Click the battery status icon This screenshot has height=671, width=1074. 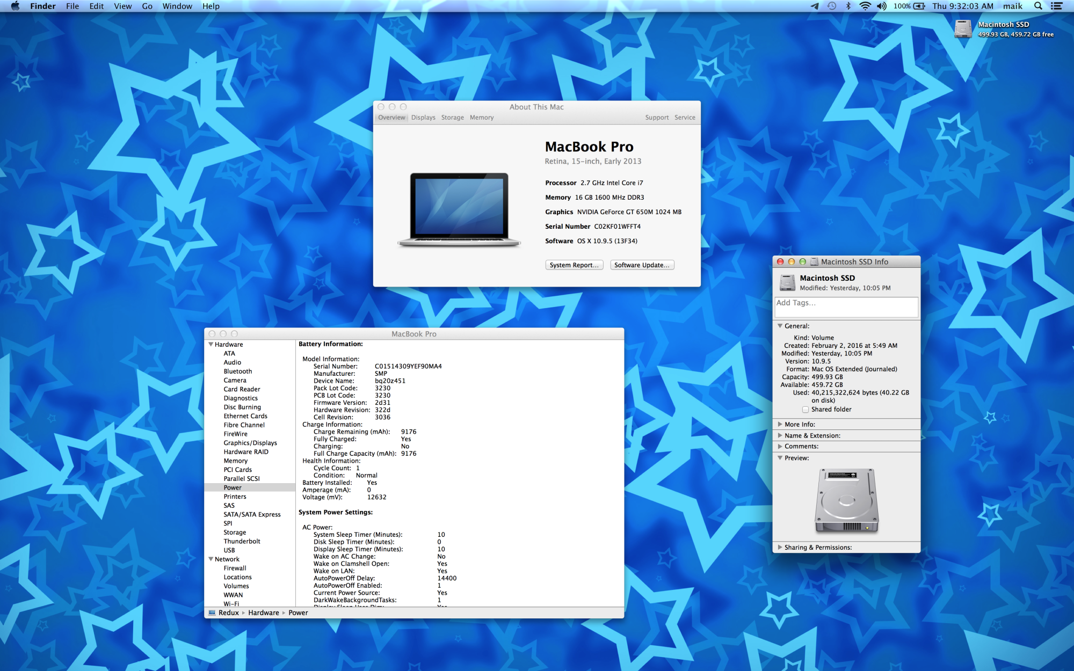[919, 6]
